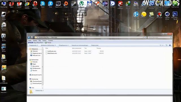Viewport: 181px width, 102px height.
Task: Click the Печать button in EPSON bar
Action: point(48,43)
